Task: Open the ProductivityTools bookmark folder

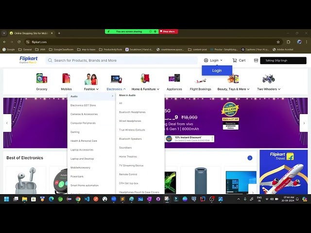Action: 110,50
